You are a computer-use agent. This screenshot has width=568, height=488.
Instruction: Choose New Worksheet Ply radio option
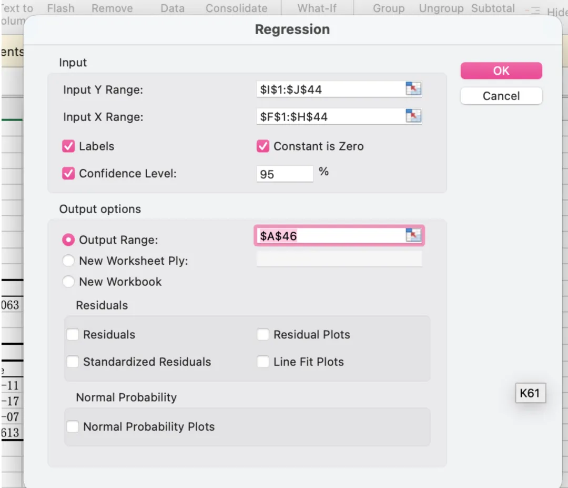coord(68,261)
